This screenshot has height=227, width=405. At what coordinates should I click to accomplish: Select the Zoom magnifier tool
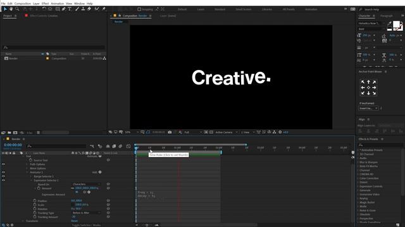17,9
